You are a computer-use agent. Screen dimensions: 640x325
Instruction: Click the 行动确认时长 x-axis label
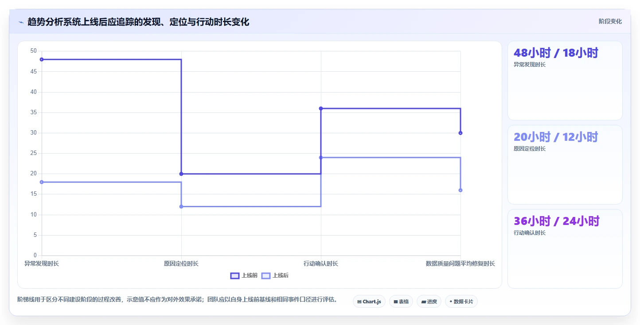click(x=321, y=263)
